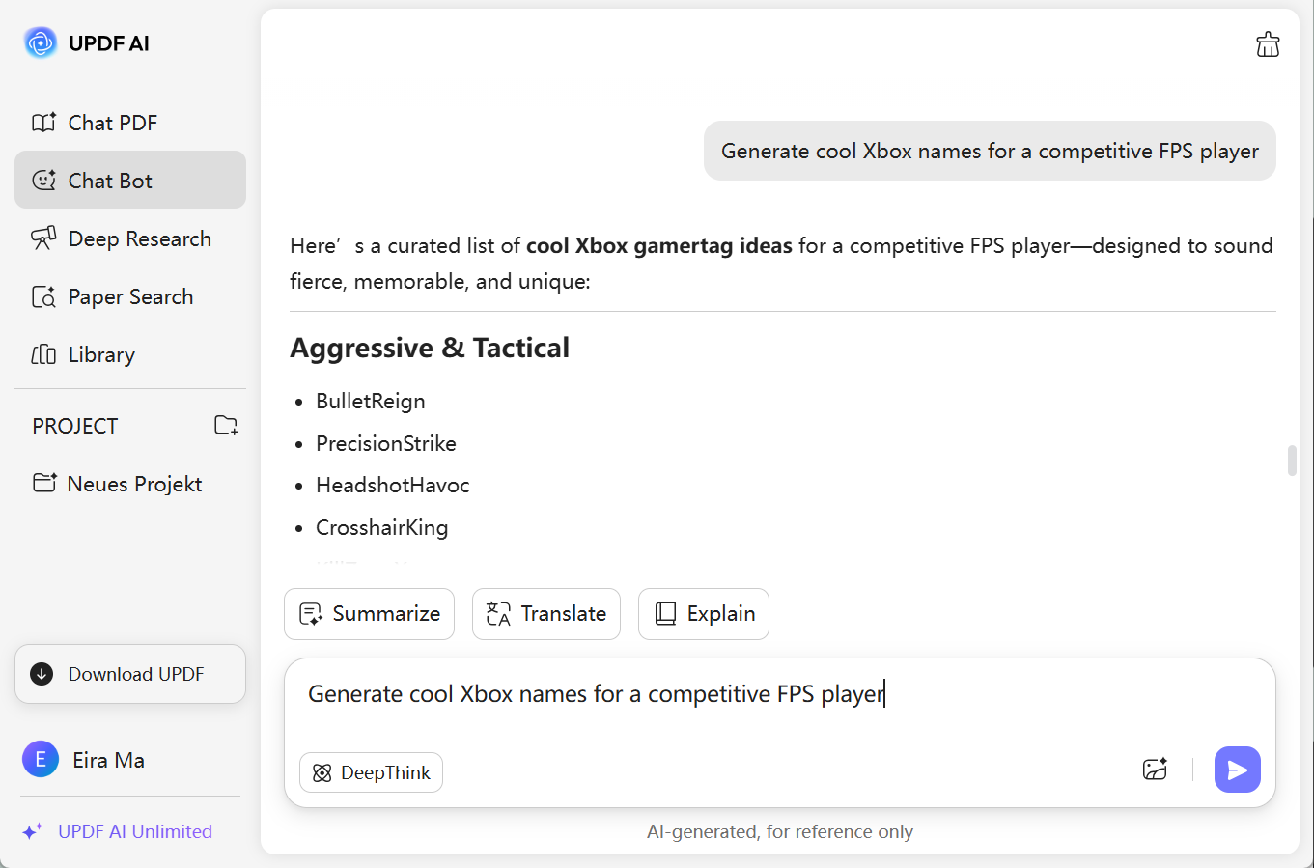The height and width of the screenshot is (868, 1314).
Task: Open Chat PDF section
Action: click(x=112, y=123)
